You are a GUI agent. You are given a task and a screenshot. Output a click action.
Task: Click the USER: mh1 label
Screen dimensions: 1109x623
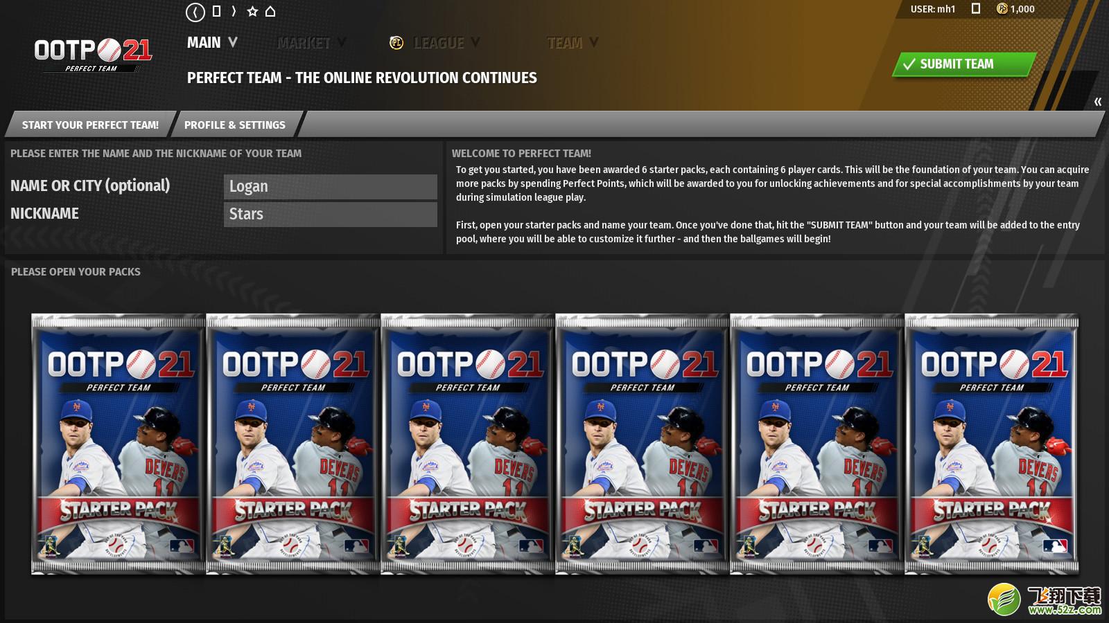click(933, 9)
